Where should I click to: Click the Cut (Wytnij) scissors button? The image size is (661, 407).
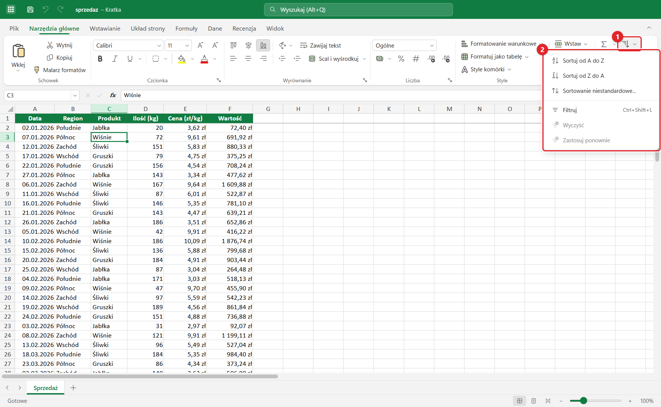click(x=60, y=45)
